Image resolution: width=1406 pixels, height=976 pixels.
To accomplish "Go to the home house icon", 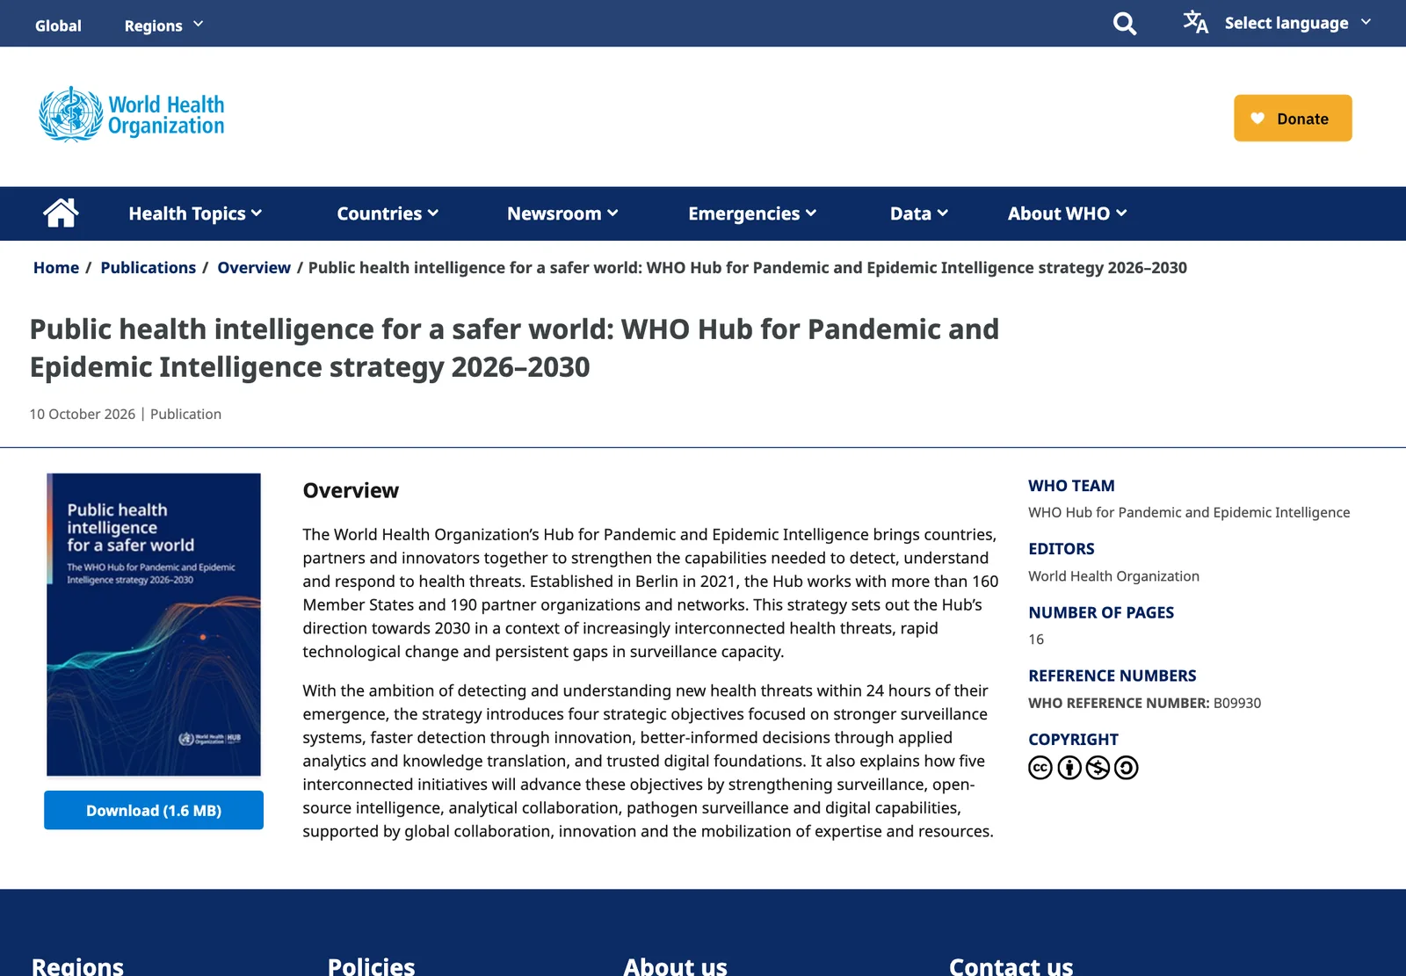I will pos(62,213).
